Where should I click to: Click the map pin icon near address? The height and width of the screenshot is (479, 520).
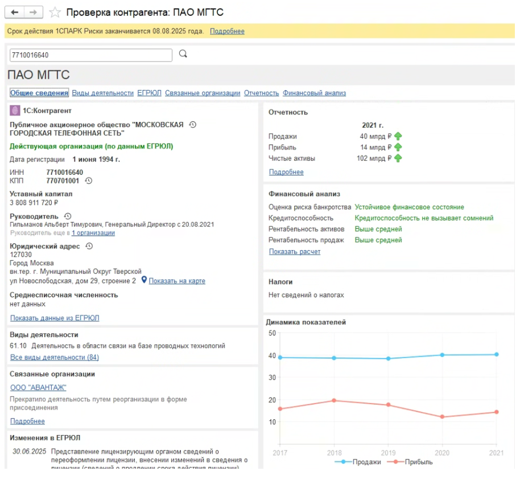point(145,280)
